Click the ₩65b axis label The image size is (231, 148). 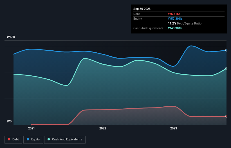(11, 37)
